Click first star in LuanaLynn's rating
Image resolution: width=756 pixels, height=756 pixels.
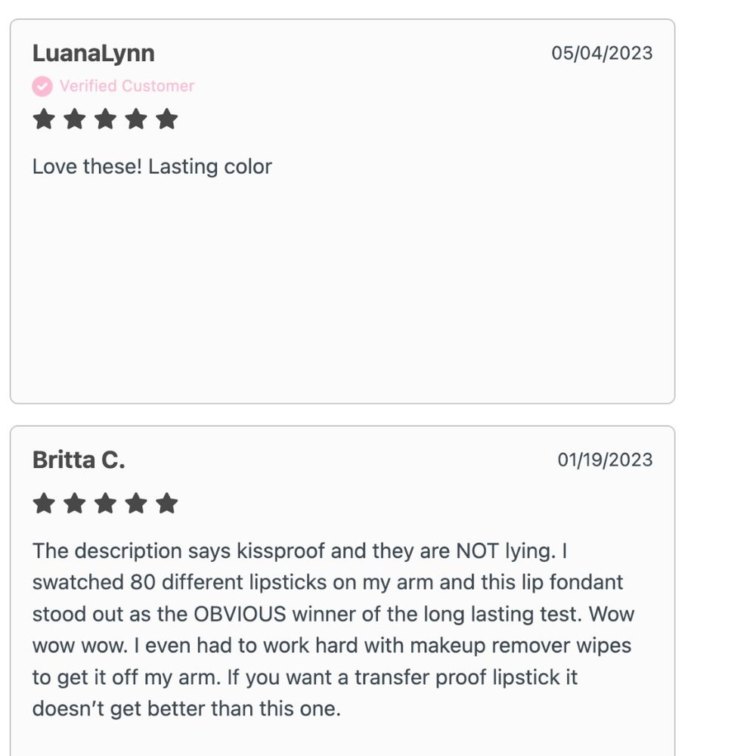click(44, 119)
